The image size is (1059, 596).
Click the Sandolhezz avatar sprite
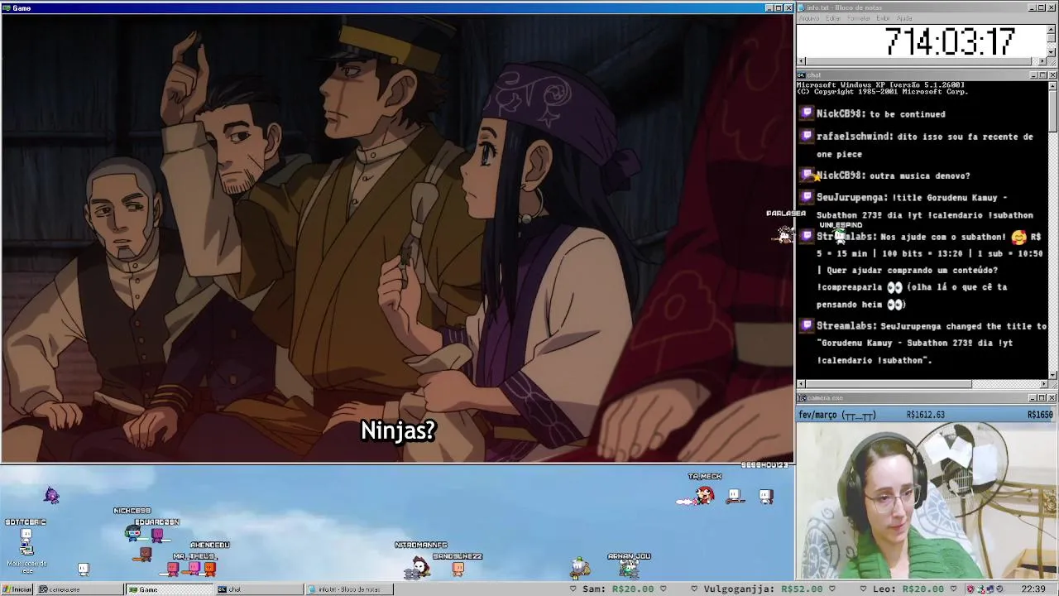(x=458, y=569)
